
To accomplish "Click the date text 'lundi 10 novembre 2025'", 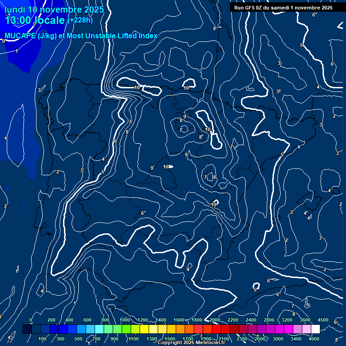I will point(54,9).
